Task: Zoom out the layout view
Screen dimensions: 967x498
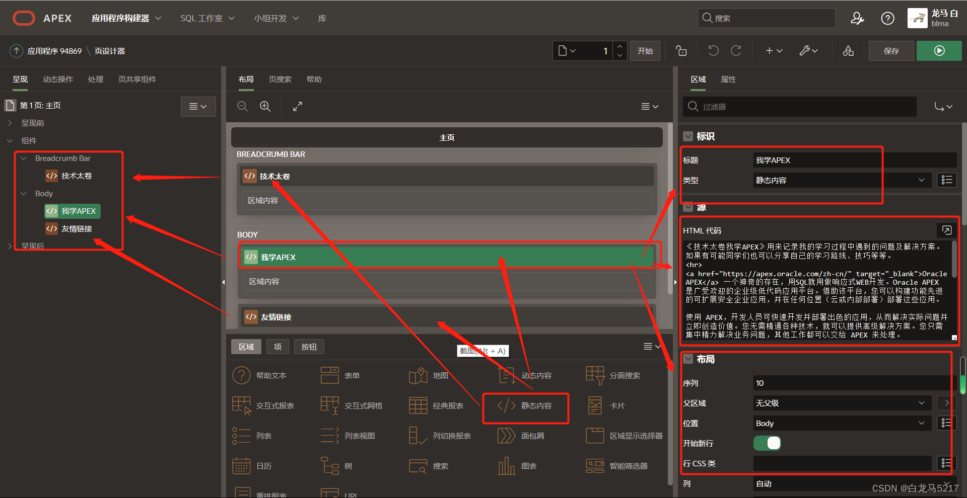Action: pos(242,106)
